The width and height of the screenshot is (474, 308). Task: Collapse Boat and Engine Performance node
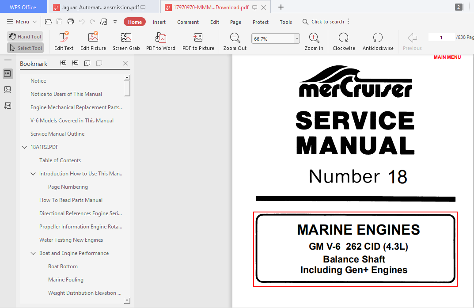pos(33,253)
